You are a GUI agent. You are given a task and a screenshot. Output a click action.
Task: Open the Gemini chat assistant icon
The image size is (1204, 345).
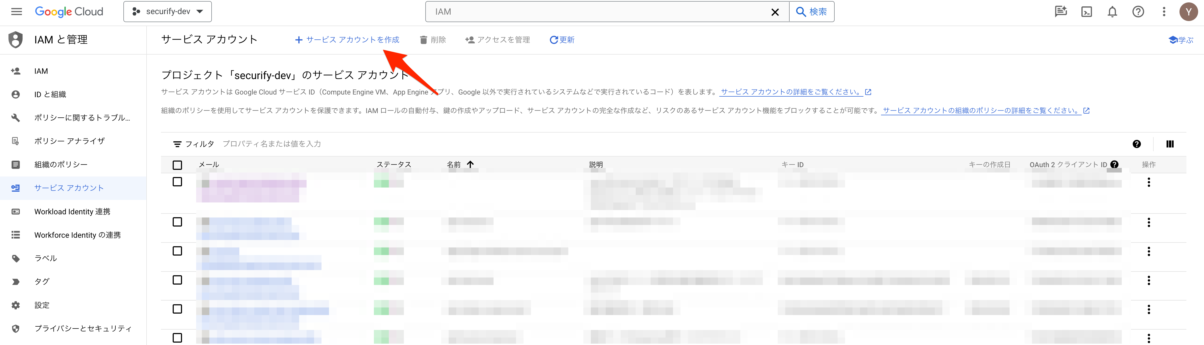(x=1061, y=12)
